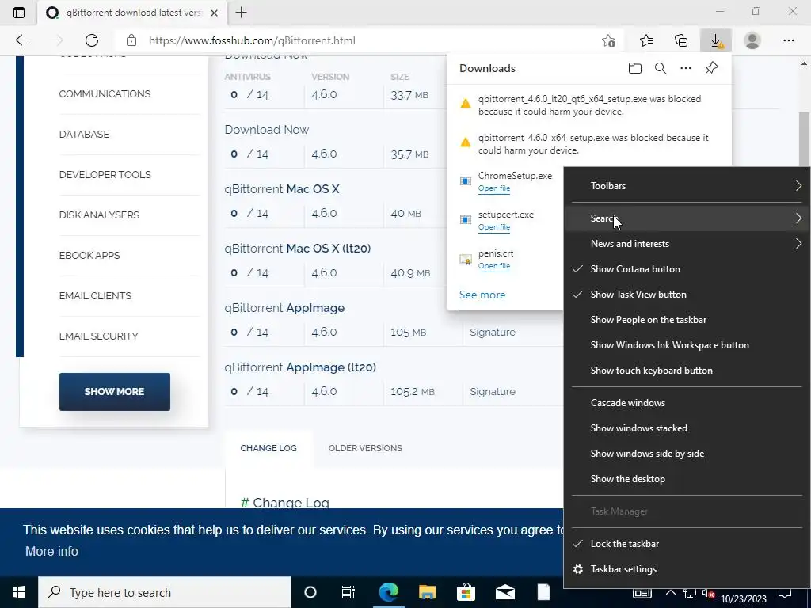811x608 pixels.
Task: Click the SHOW MORE button
Action: [114, 392]
